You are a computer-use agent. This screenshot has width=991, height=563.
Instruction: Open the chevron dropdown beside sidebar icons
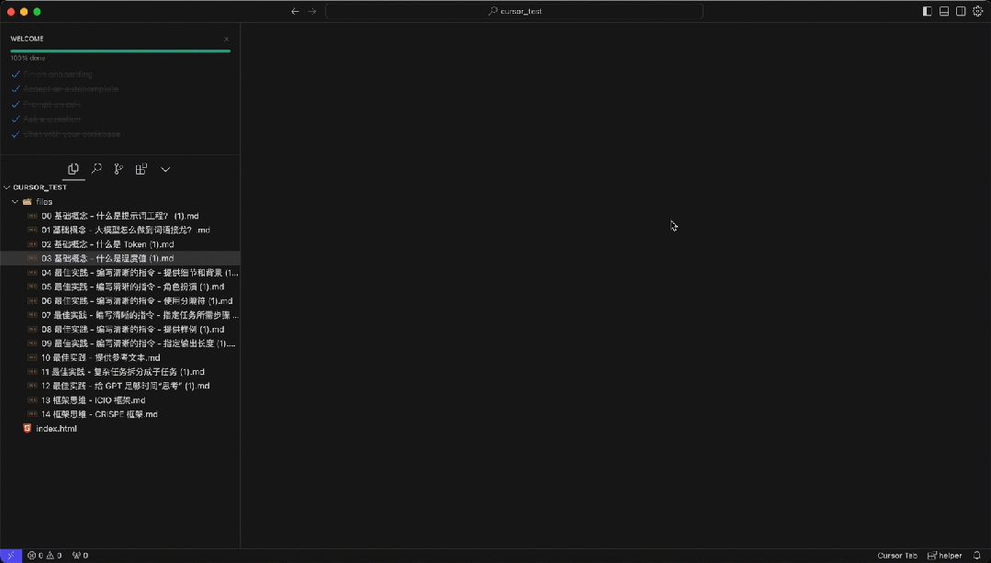coord(165,169)
